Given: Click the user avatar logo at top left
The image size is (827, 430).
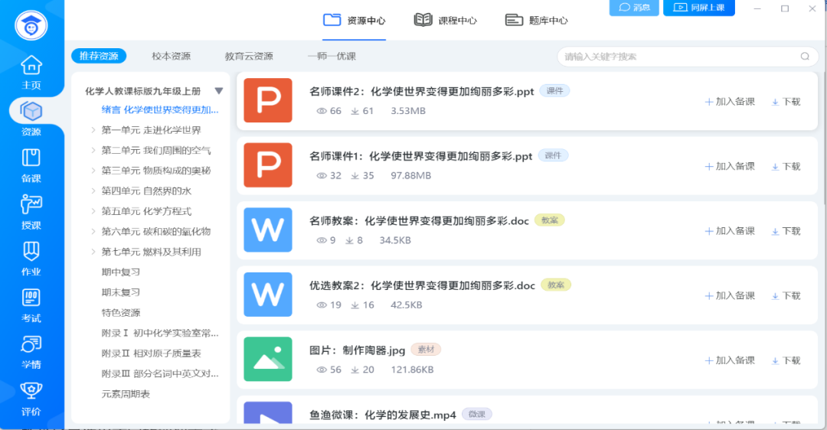Looking at the screenshot, I should pos(31,24).
